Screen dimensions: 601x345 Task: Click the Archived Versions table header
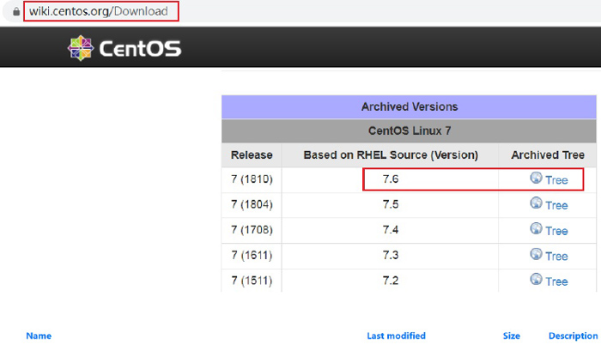[x=409, y=106]
